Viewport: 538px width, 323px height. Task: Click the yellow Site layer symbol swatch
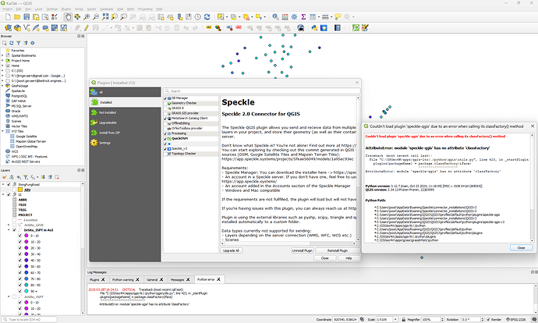20,190
